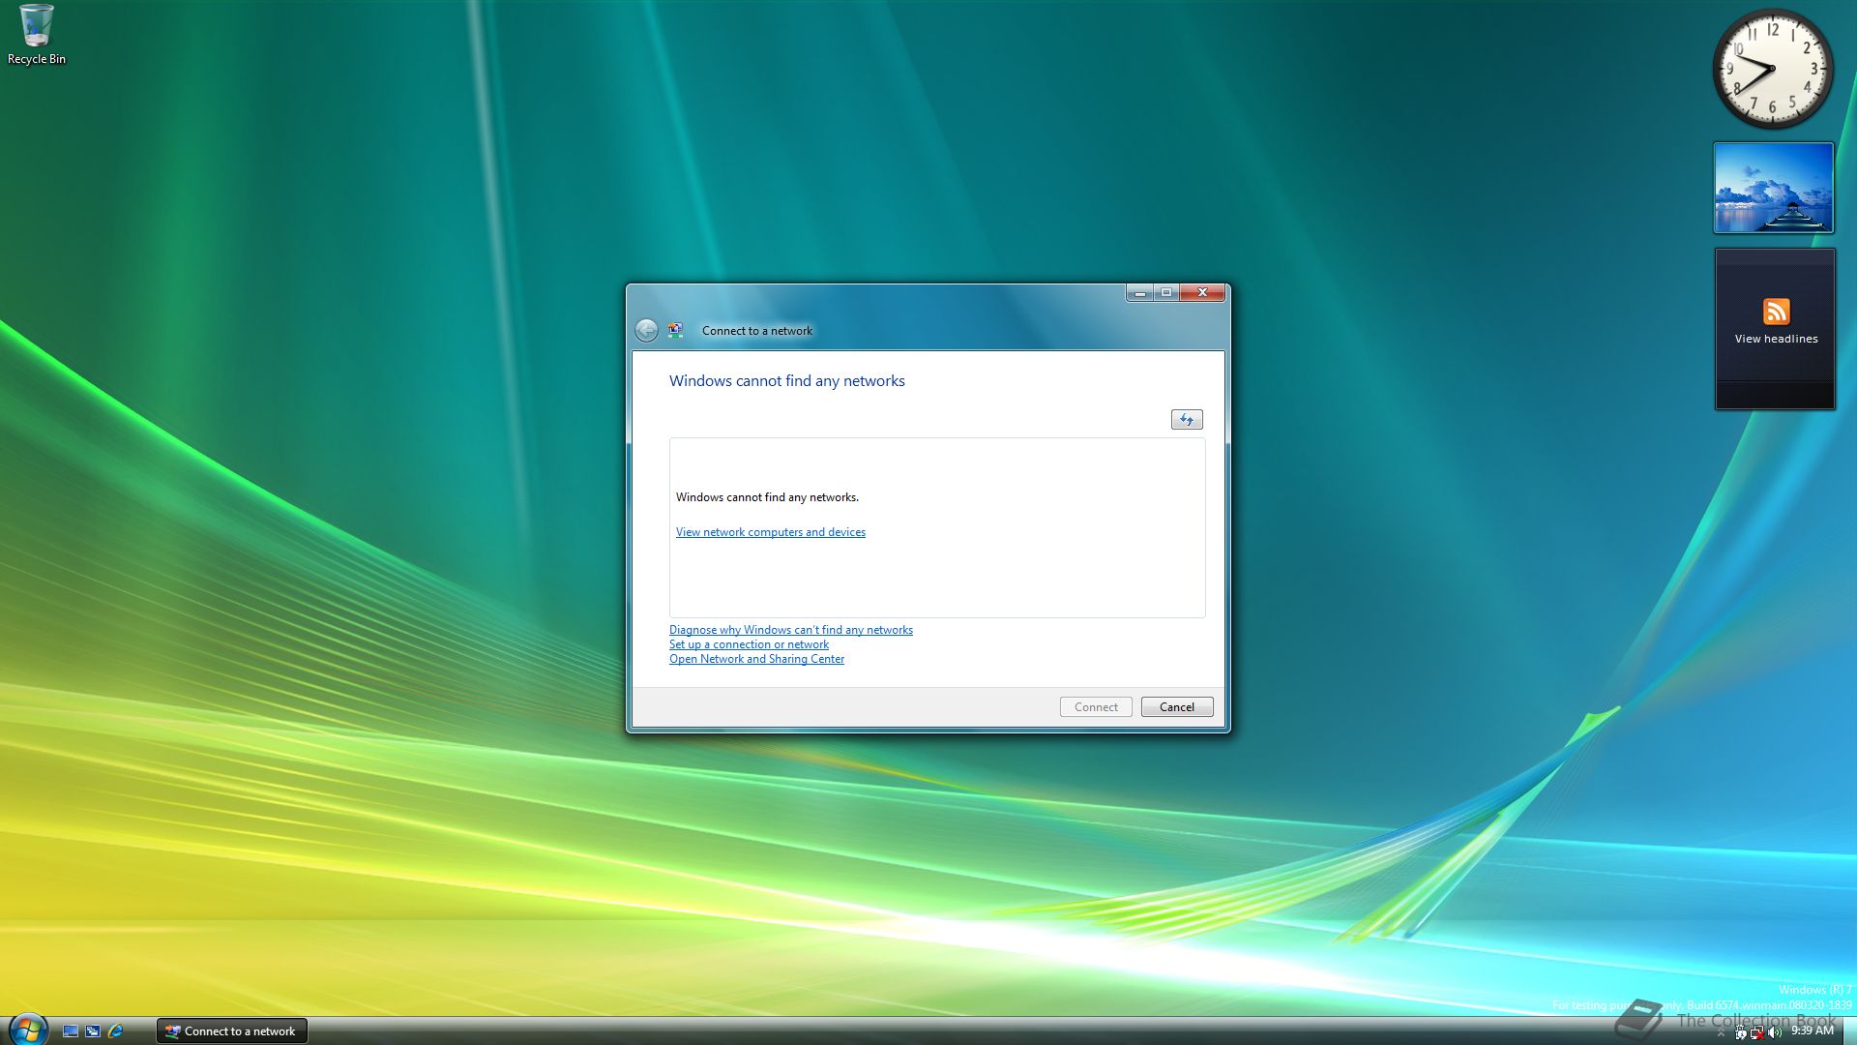Open Set up a connection or network
Image resolution: width=1857 pixels, height=1045 pixels.
749,644
